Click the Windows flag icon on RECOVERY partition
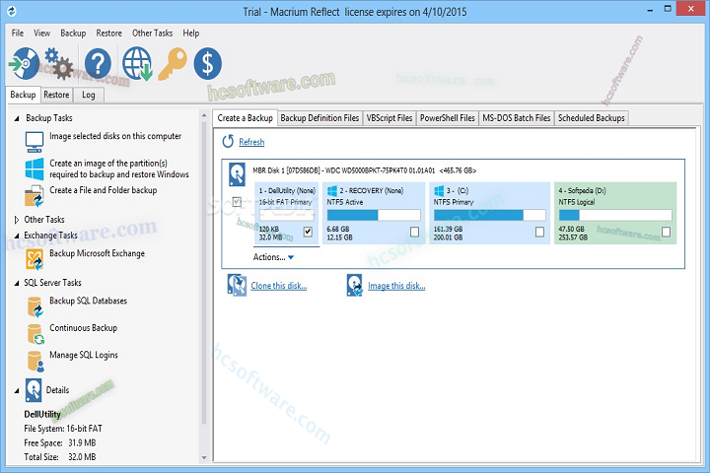This screenshot has width=710, height=473. tap(332, 190)
